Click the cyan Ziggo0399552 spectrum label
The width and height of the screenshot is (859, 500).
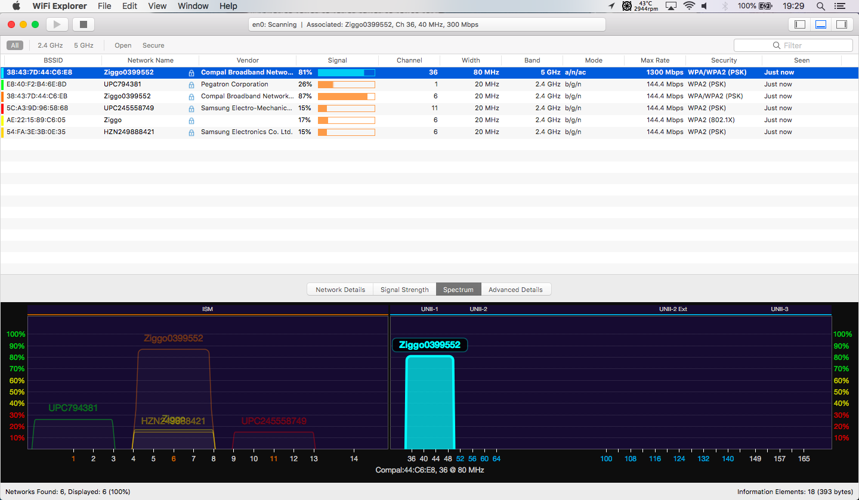[429, 345]
